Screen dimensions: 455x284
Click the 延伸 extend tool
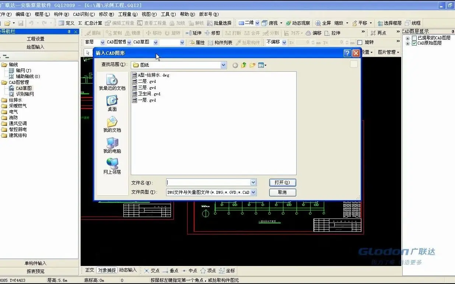point(194,33)
